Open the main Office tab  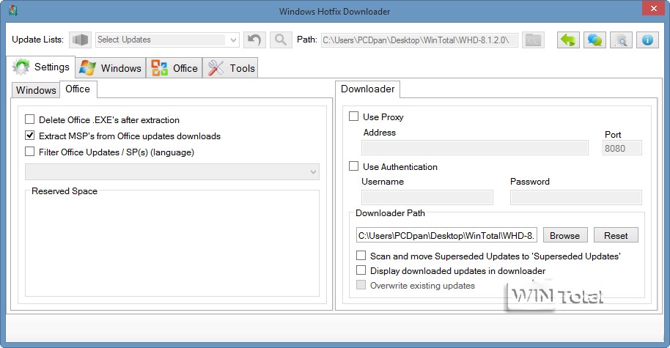[174, 68]
